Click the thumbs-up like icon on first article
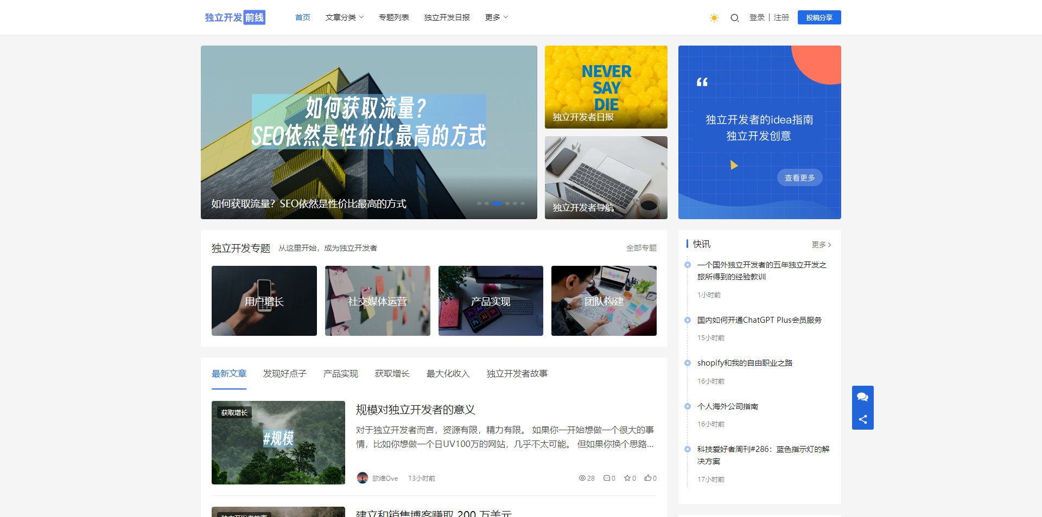 click(x=647, y=478)
